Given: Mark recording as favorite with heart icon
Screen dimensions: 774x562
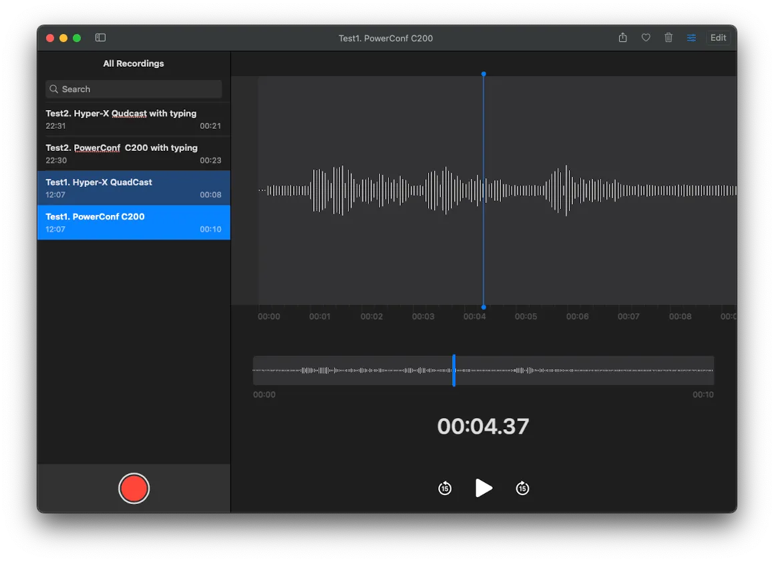Looking at the screenshot, I should pyautogui.click(x=646, y=38).
